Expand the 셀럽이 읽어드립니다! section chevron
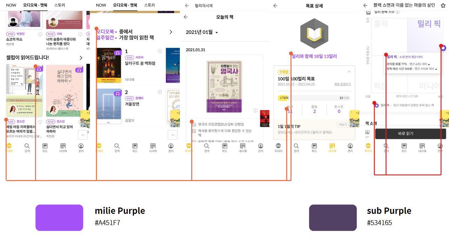The width and height of the screenshot is (449, 252). 81,58
